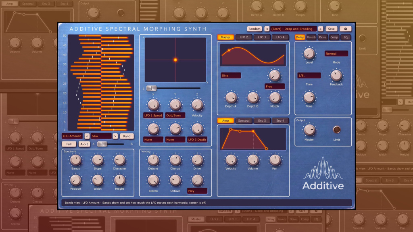The width and height of the screenshot is (413, 232).
Task: Open the LFO 3 Depth target dropdown
Action: click(x=197, y=140)
